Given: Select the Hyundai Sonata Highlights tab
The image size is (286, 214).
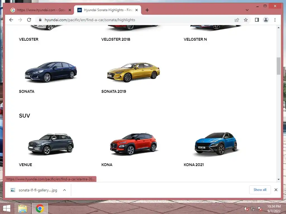Looking at the screenshot, I should (x=108, y=10).
